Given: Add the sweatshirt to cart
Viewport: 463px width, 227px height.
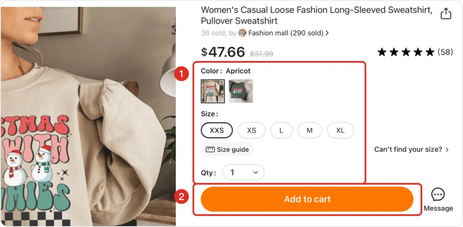Looking at the screenshot, I should [307, 199].
